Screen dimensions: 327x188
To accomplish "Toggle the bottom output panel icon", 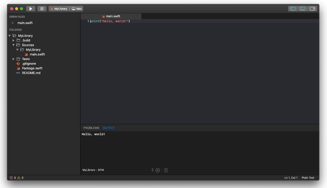I will (x=302, y=9).
